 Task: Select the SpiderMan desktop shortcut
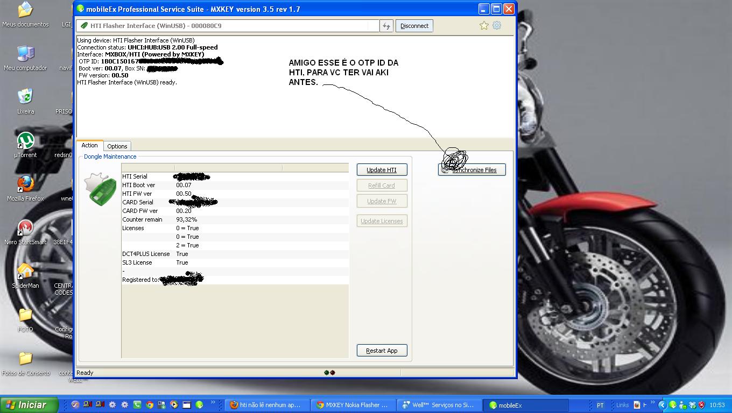[25, 276]
